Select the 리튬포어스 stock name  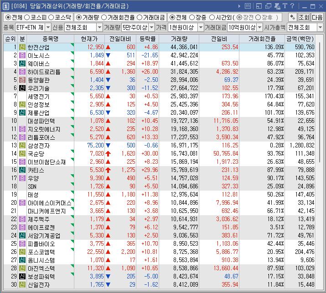click(41, 137)
